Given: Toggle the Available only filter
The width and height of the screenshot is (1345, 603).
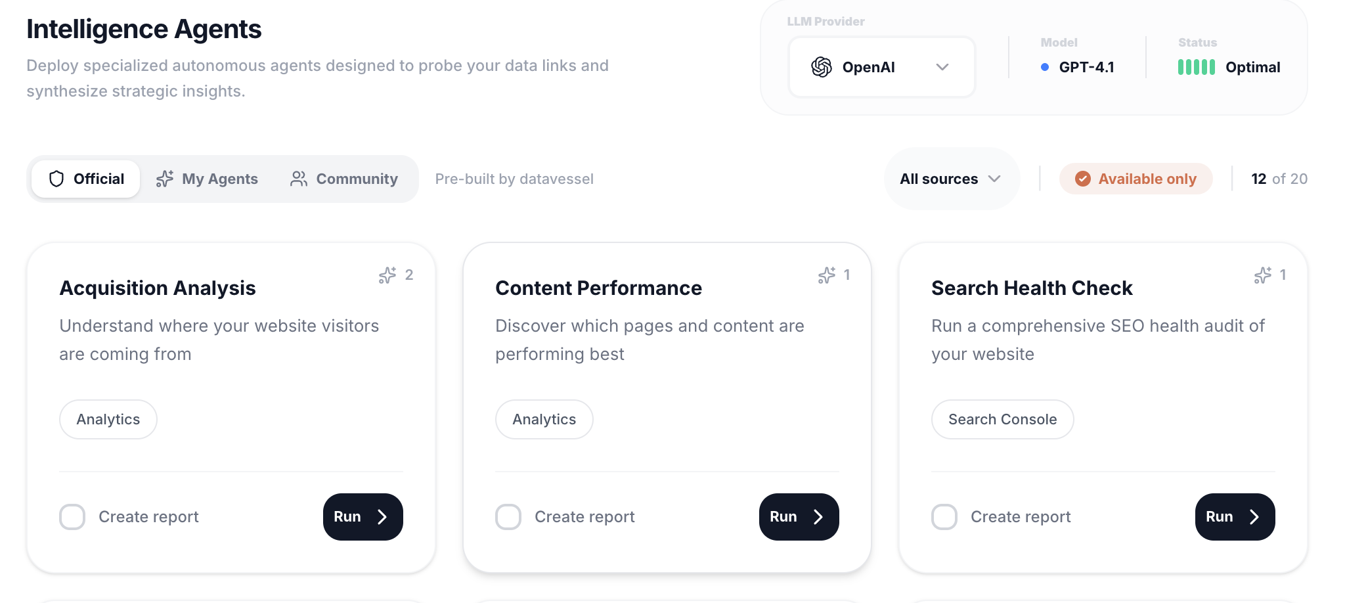Looking at the screenshot, I should [1136, 179].
